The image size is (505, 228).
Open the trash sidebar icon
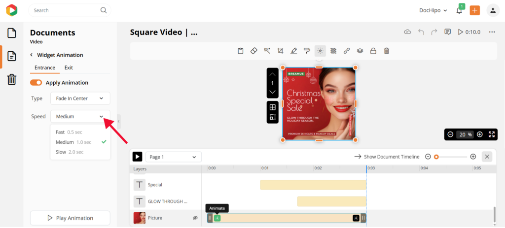[x=12, y=79]
